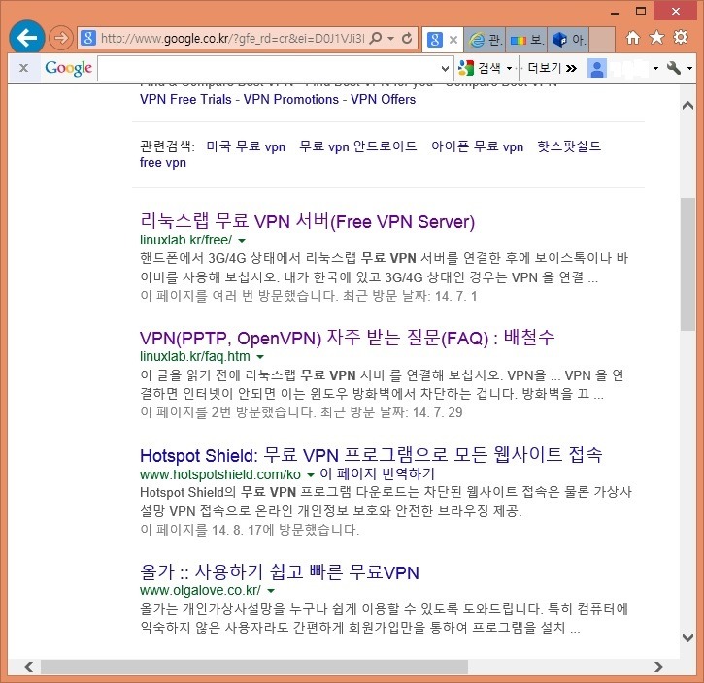The image size is (704, 683).
Task: Switch to the tab labeled 관
Action: (485, 40)
